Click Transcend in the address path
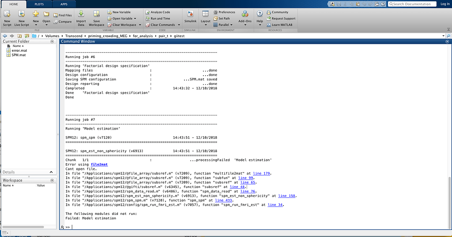 (74, 36)
